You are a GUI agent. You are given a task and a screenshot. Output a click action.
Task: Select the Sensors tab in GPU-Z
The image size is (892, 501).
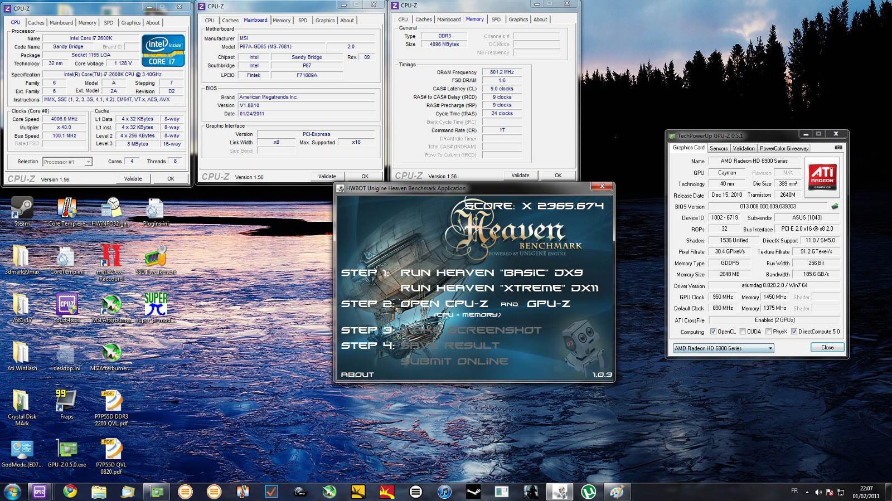(719, 148)
